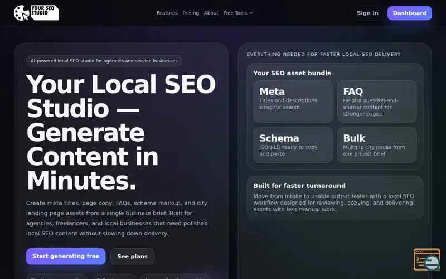Click Start generating free button

coord(66,256)
